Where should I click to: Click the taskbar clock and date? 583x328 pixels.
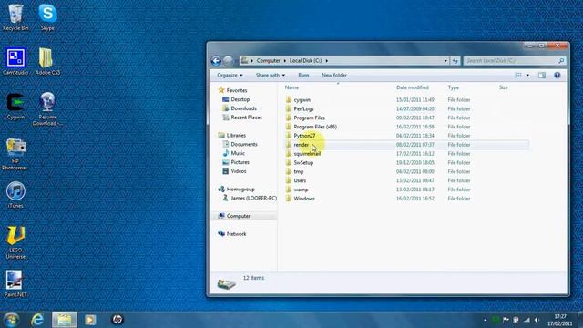[x=560, y=320]
